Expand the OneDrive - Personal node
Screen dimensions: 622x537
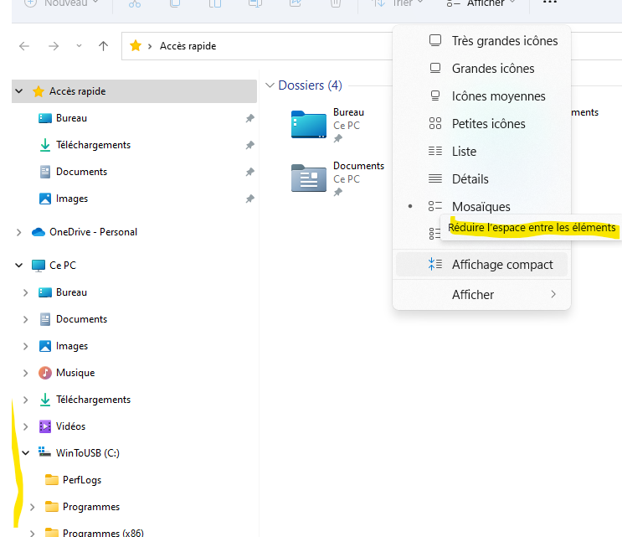18,232
